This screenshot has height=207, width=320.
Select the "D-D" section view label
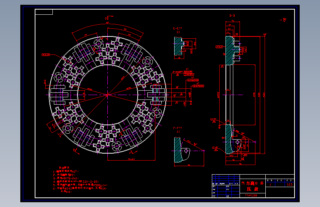[232, 15]
